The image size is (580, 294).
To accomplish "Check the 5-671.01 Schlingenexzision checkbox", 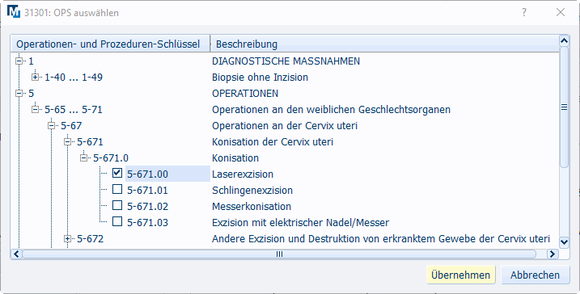I will click(x=117, y=189).
